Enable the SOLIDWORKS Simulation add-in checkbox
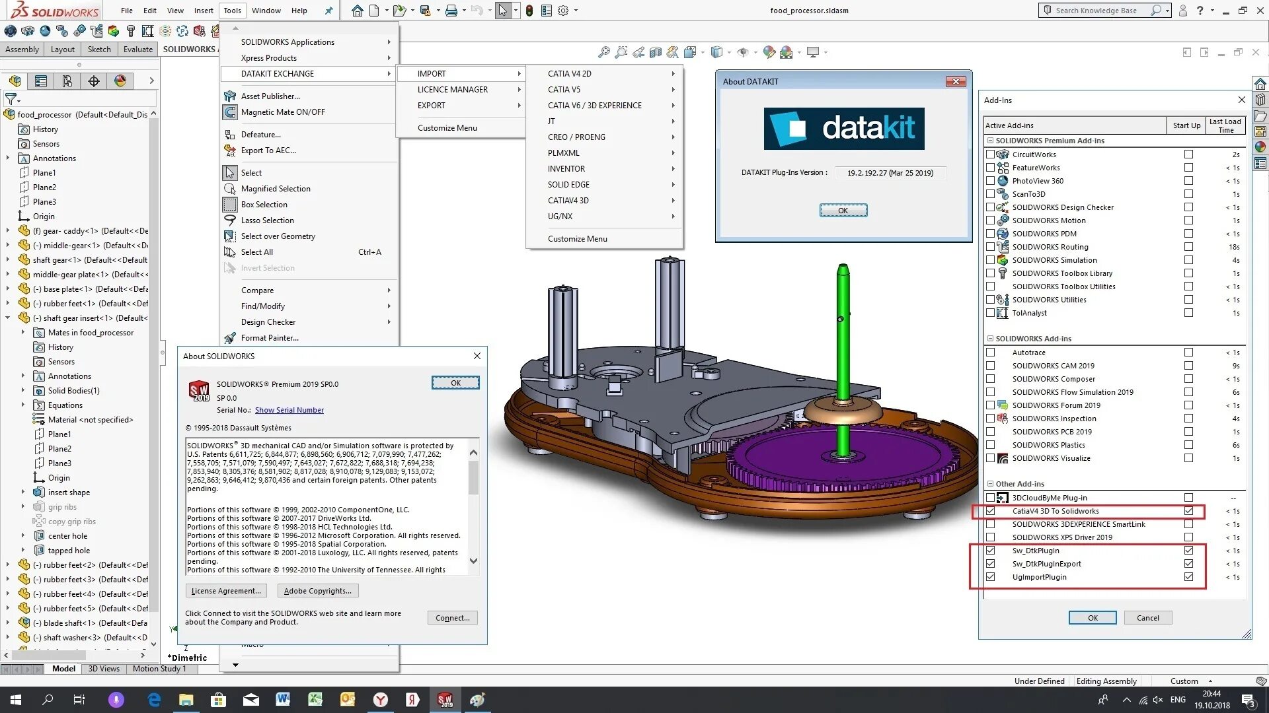 pyautogui.click(x=990, y=260)
